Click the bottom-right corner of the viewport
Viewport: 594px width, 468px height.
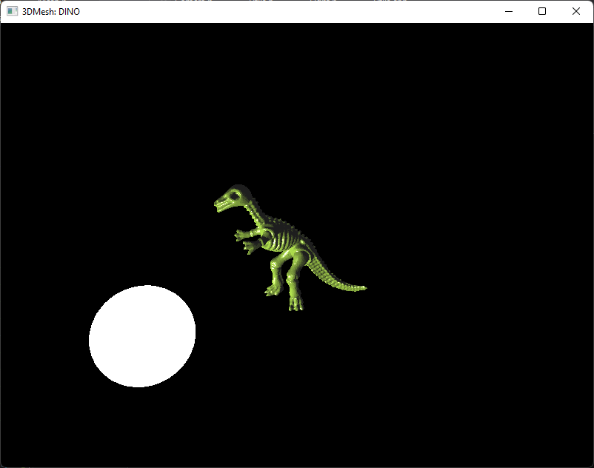(x=578, y=455)
